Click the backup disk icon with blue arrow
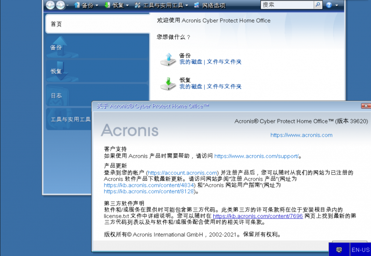This screenshot has width=371, height=256. coord(168,59)
